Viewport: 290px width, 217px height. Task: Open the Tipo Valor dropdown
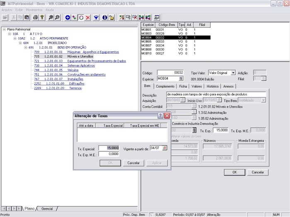[233, 73]
